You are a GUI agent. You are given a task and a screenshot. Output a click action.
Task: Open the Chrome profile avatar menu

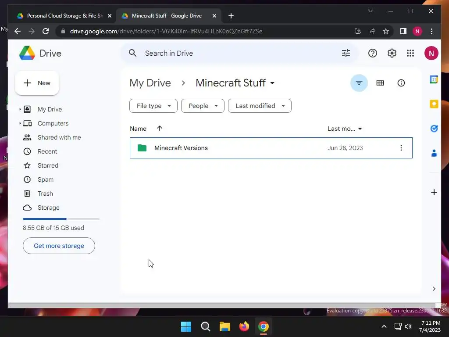point(417,31)
